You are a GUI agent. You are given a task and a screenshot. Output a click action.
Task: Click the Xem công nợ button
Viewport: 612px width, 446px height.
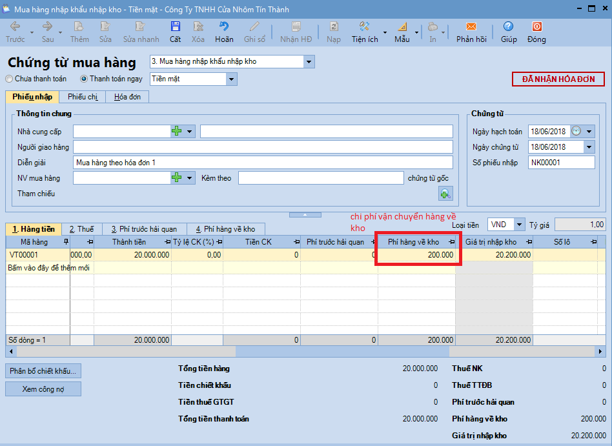(x=43, y=389)
